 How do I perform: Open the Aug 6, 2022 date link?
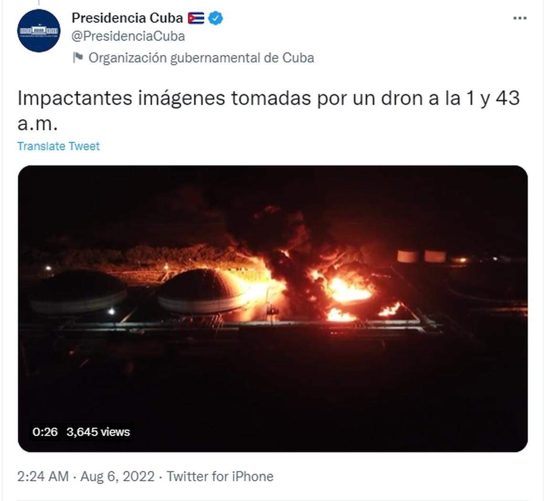pos(117,476)
